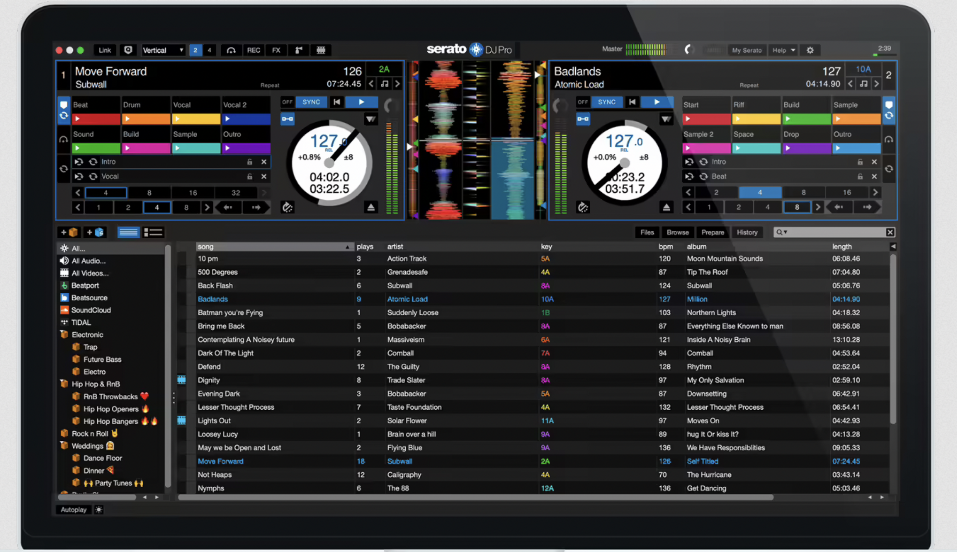This screenshot has width=957, height=552.
Task: Create a new crate with the plus-crate icon
Action: (x=69, y=232)
